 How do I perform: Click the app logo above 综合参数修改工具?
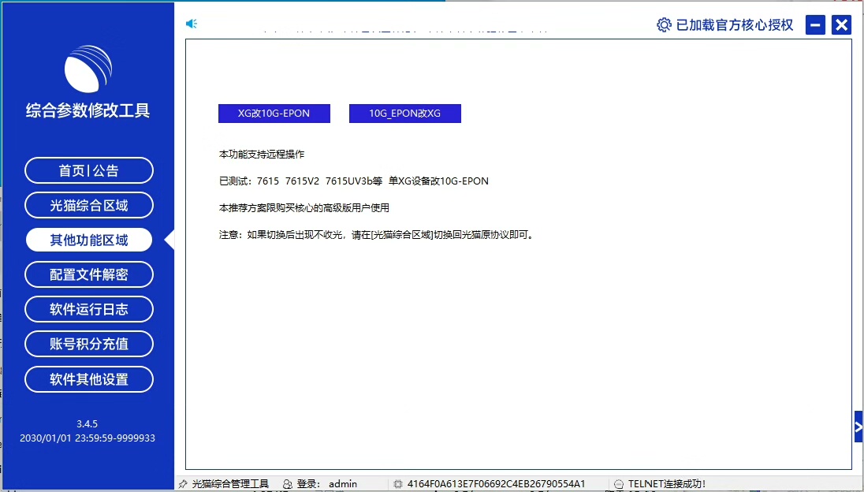coord(88,69)
